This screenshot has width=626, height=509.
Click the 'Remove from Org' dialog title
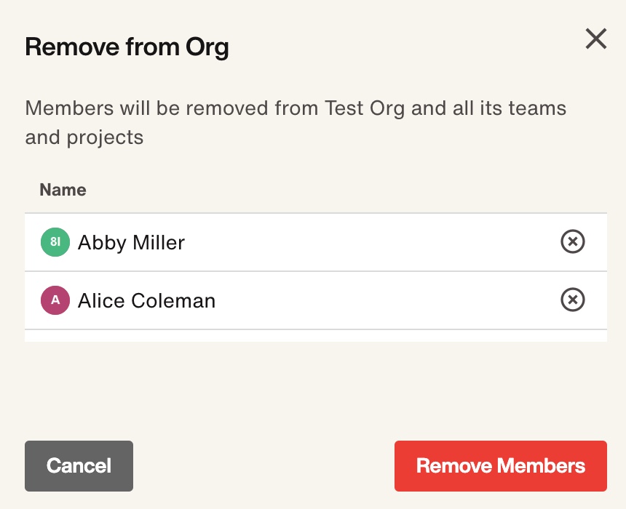coord(127,47)
